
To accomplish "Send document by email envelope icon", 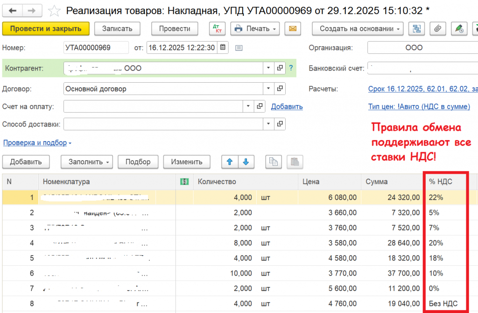I will tap(293, 28).
